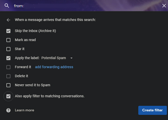Tick the Forward it checkbox
Viewport: 168px width, 120px height.
point(8,67)
